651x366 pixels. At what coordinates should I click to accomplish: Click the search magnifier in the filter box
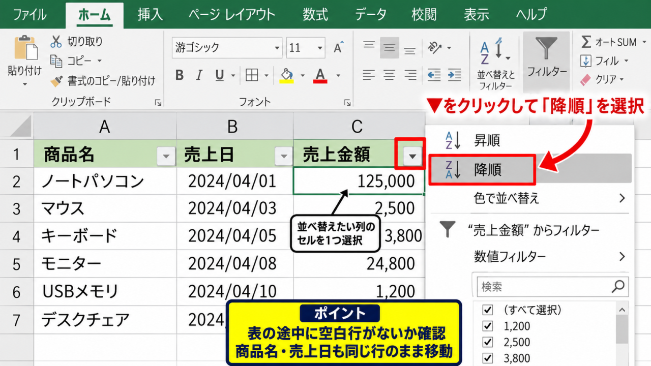coord(617,287)
